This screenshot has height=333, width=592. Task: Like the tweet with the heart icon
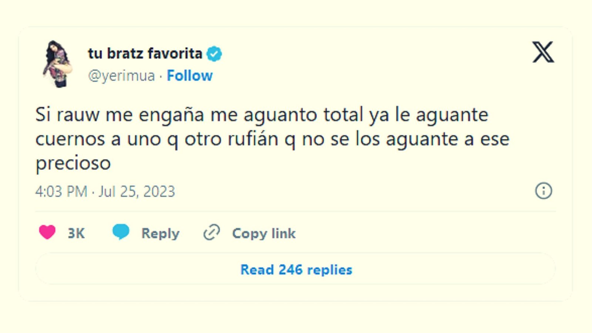(x=47, y=232)
